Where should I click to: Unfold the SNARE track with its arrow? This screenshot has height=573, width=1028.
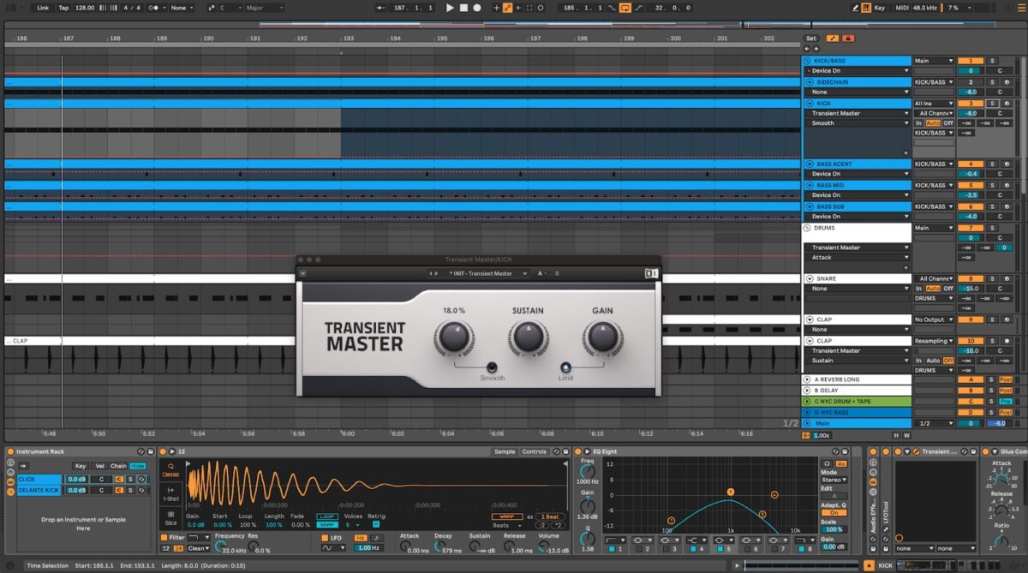coord(808,278)
